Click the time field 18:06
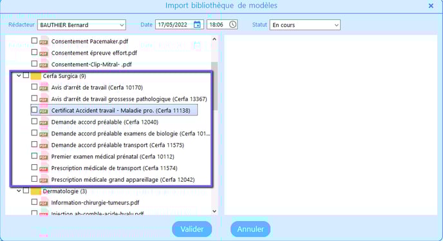The image size is (443, 241). pos(222,24)
